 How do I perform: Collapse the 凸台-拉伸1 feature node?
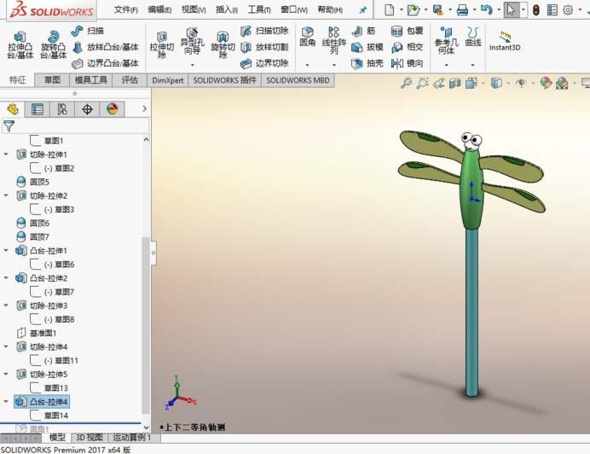pos(6,251)
